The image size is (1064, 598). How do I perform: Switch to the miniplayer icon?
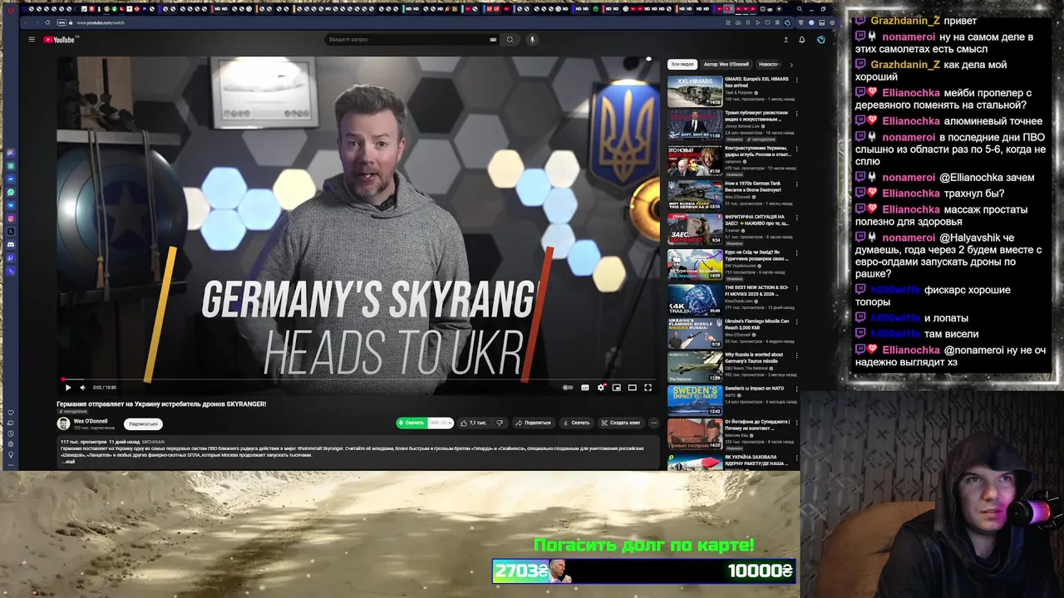[617, 387]
